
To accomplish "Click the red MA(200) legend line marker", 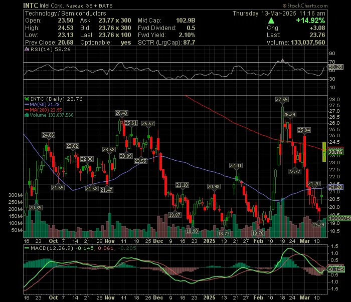I will (27, 110).
